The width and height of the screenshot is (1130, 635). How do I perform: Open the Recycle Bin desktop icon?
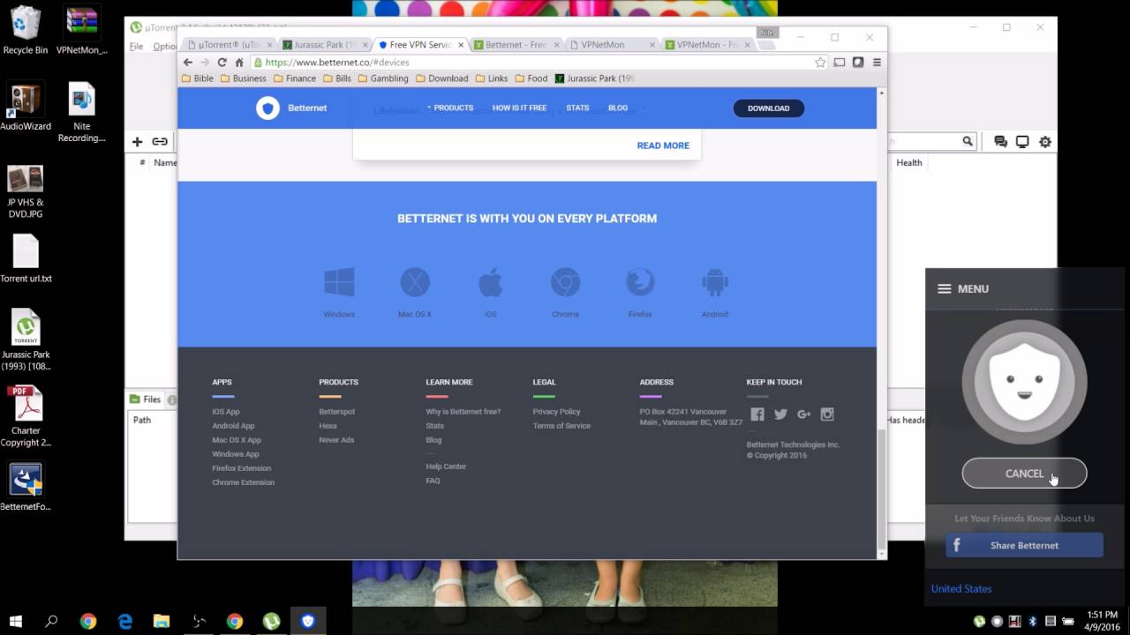click(x=26, y=30)
